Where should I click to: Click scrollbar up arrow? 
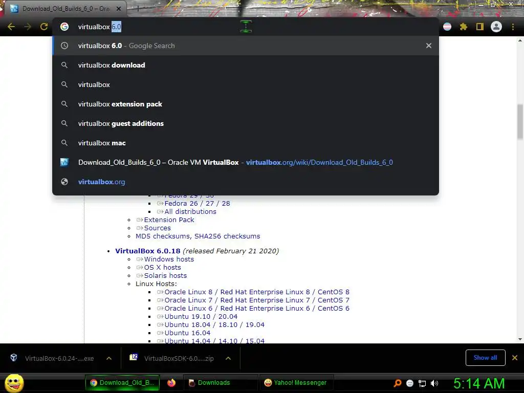coord(520,40)
